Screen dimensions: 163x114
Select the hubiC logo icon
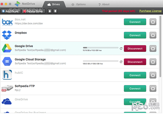click(x=7, y=75)
